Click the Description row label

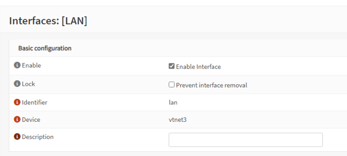click(38, 137)
